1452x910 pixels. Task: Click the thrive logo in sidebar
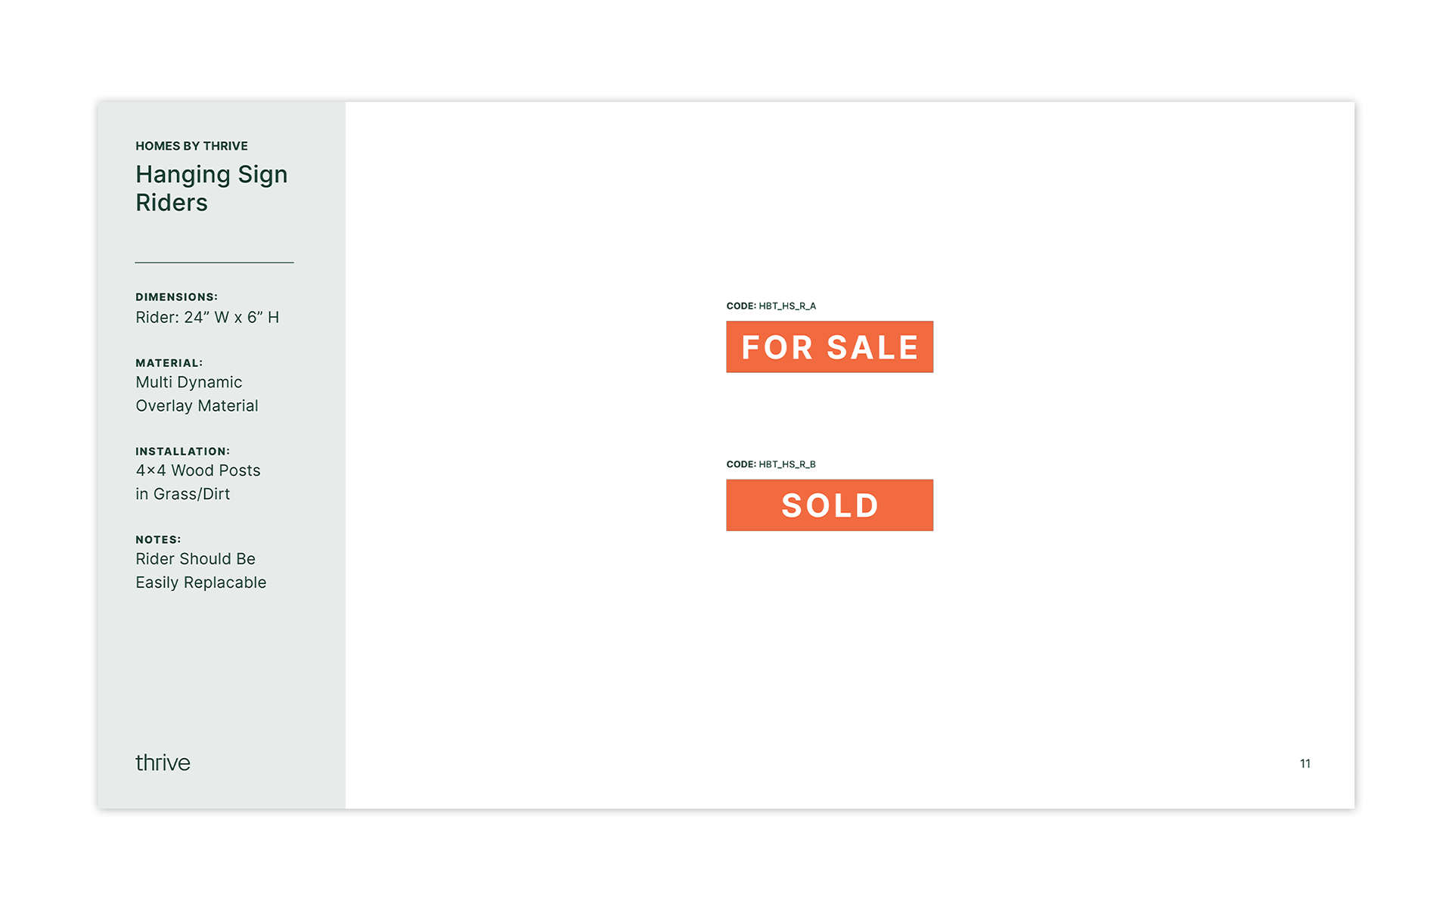[x=163, y=762]
